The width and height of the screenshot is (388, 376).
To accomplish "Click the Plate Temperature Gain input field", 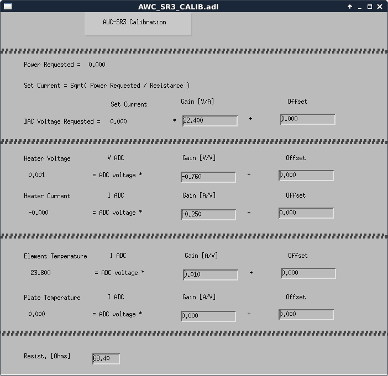I will click(x=208, y=316).
